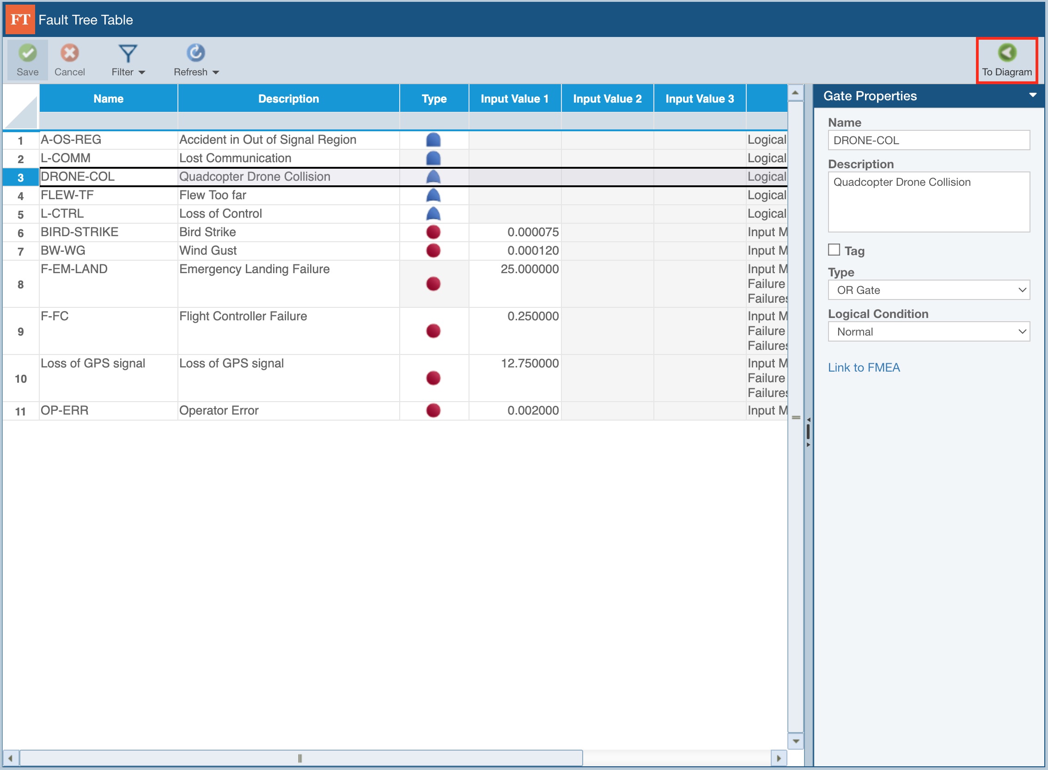This screenshot has height=770, width=1048.
Task: Select row 5 L-CTRL row number
Action: pyautogui.click(x=20, y=214)
